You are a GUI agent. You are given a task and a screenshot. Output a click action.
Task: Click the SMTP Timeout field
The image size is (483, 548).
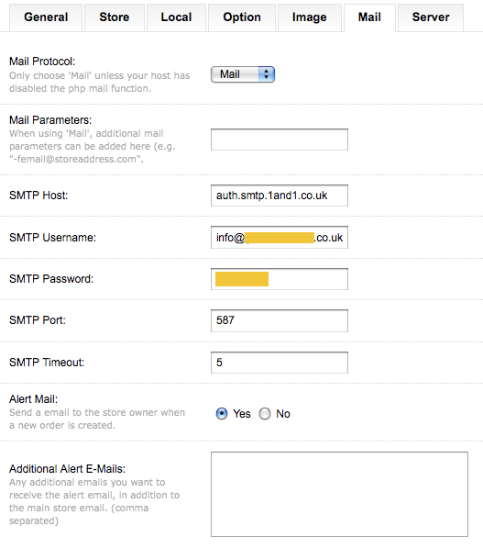280,363
